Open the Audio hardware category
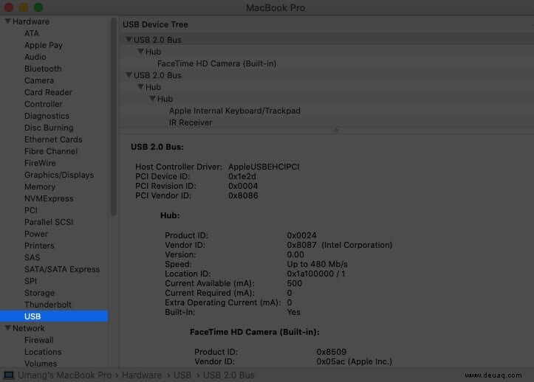Screen dimensions: 534x382 (35, 57)
